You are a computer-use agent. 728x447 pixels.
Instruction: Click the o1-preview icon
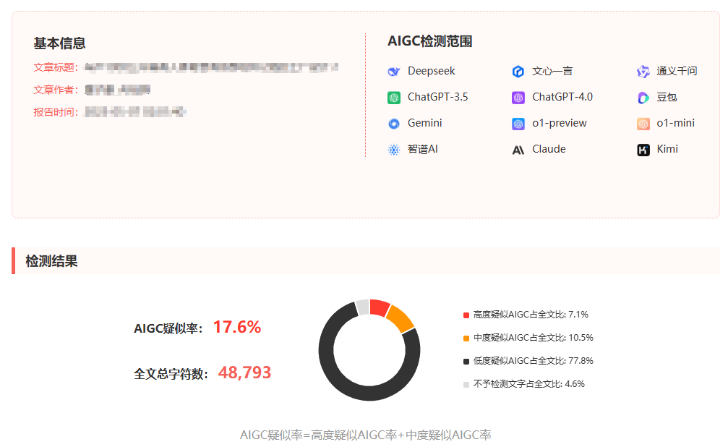tap(518, 124)
